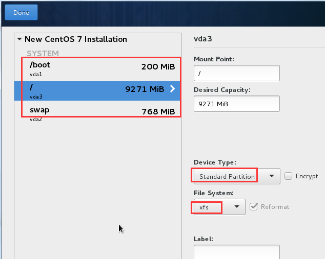Click the 9271 MiB size of root

click(x=145, y=89)
